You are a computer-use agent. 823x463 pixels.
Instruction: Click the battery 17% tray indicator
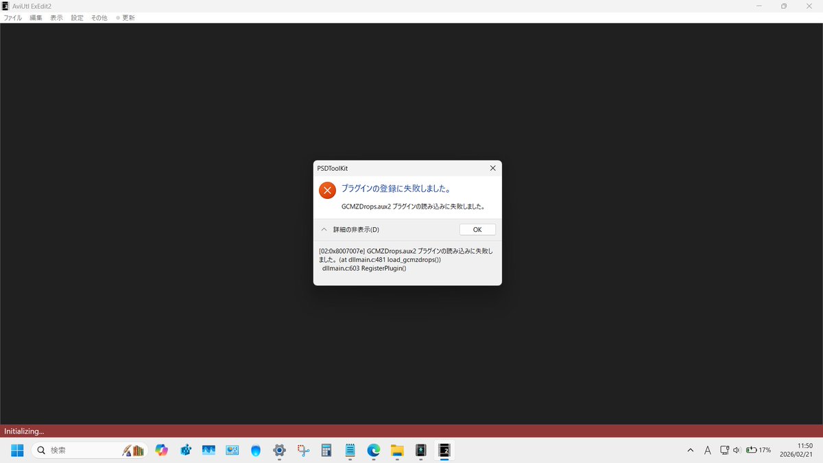(x=759, y=450)
